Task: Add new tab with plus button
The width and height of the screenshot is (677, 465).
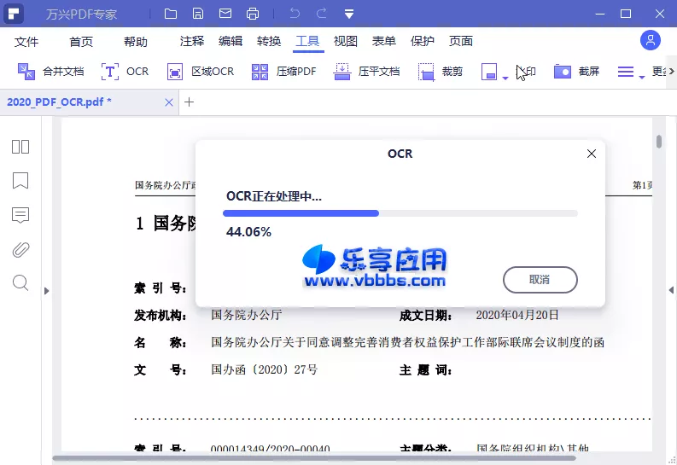Action: click(189, 102)
